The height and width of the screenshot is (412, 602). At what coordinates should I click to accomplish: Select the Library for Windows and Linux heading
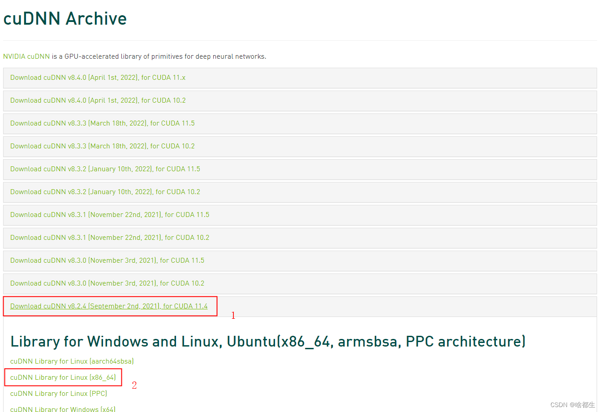tap(268, 342)
